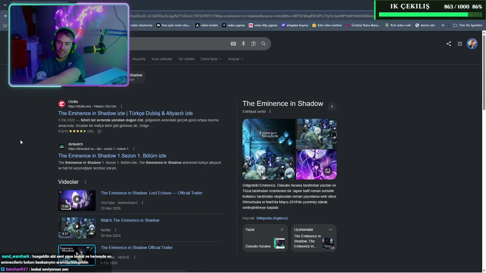This screenshot has height=273, width=486.
Task: Open options menu next to Videolar heading
Action: 85,182
